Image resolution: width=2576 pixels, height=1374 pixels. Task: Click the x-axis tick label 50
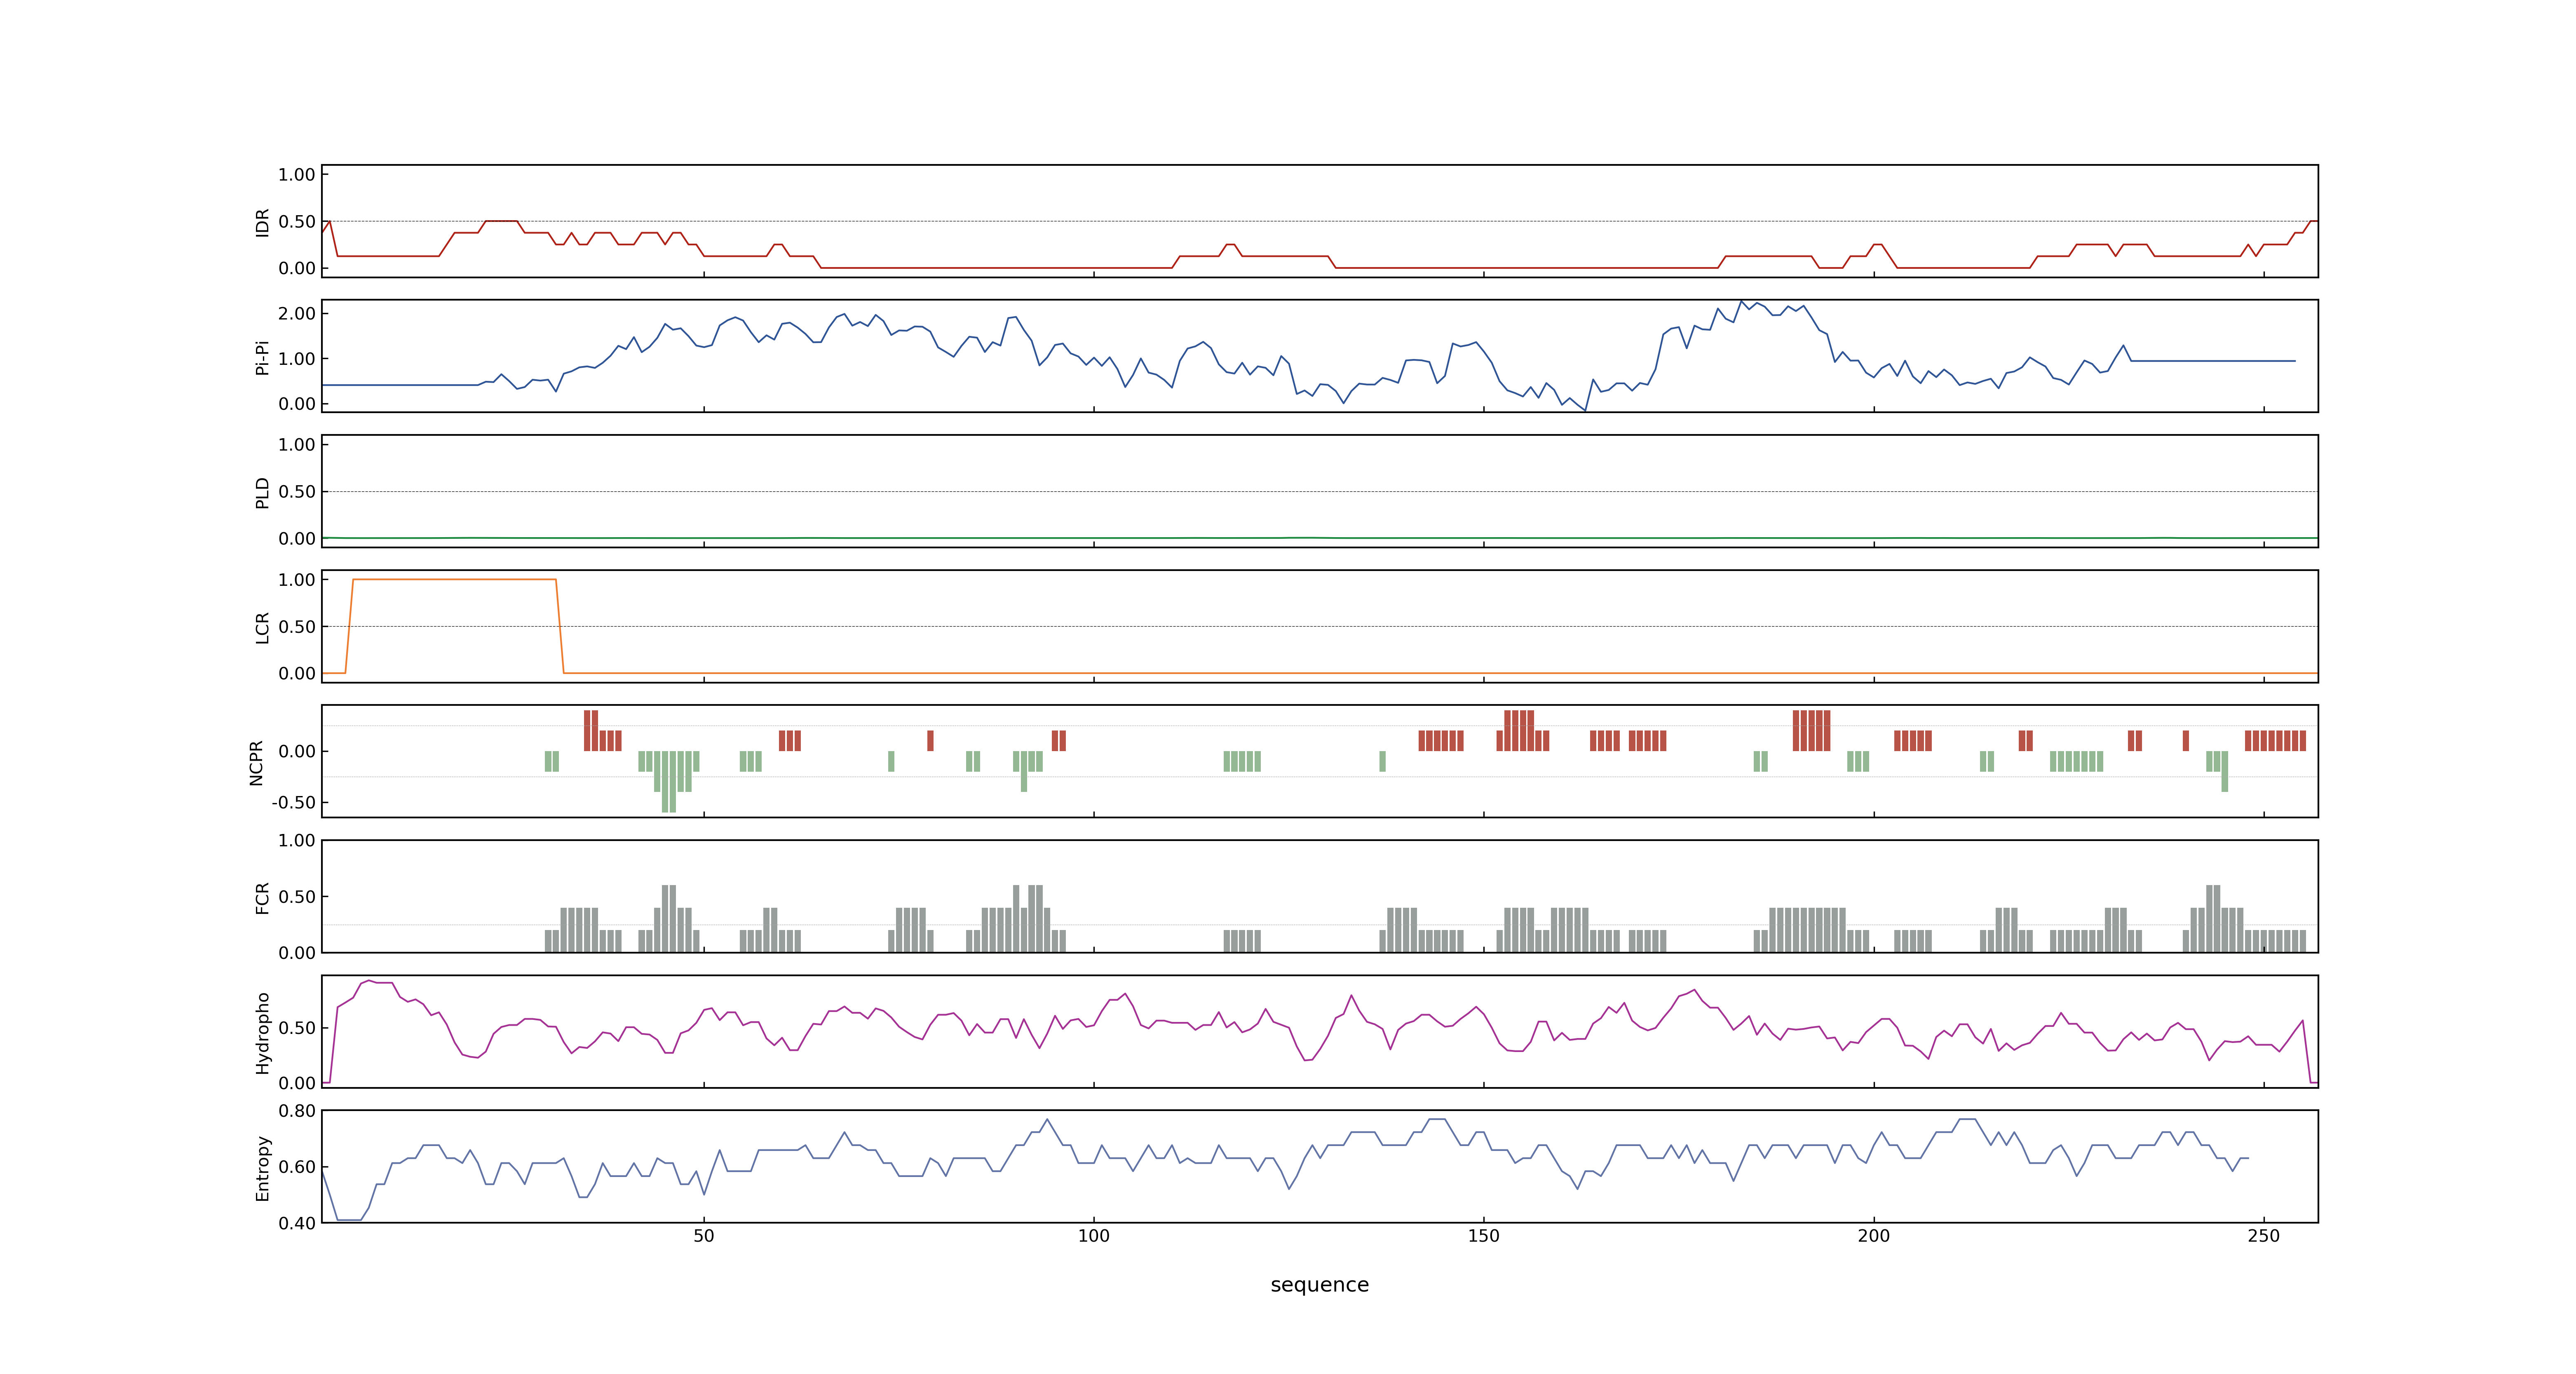point(704,1235)
